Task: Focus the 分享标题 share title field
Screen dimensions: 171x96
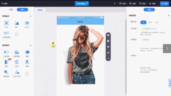Action: (153, 29)
